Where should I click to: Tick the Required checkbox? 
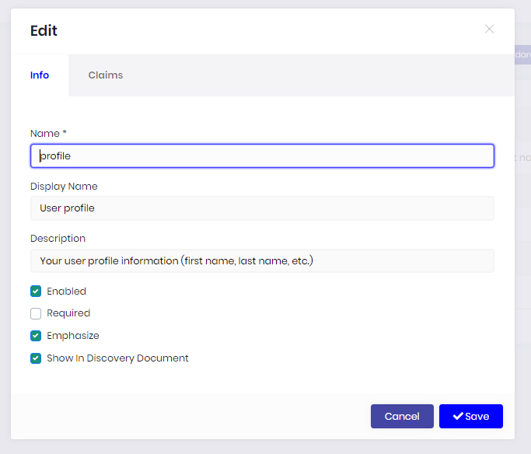point(36,313)
